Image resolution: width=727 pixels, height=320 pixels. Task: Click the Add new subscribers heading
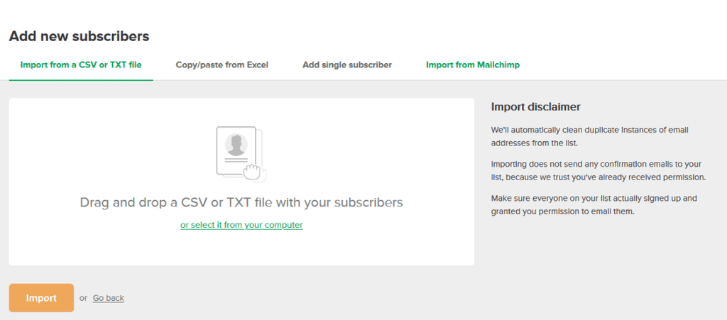(x=80, y=37)
